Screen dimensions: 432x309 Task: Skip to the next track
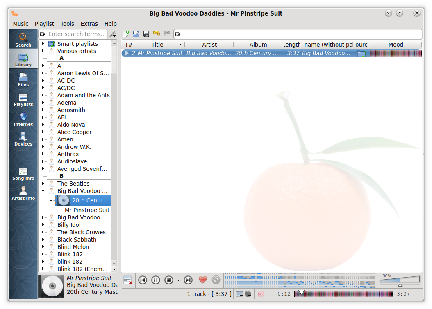pyautogui.click(x=188, y=280)
